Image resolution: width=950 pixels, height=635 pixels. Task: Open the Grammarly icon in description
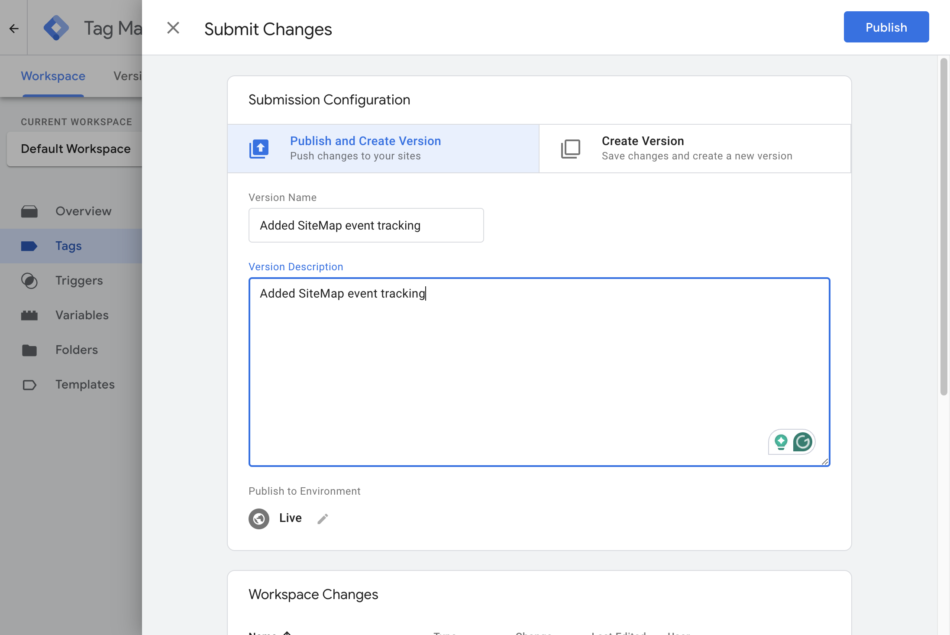coord(802,442)
